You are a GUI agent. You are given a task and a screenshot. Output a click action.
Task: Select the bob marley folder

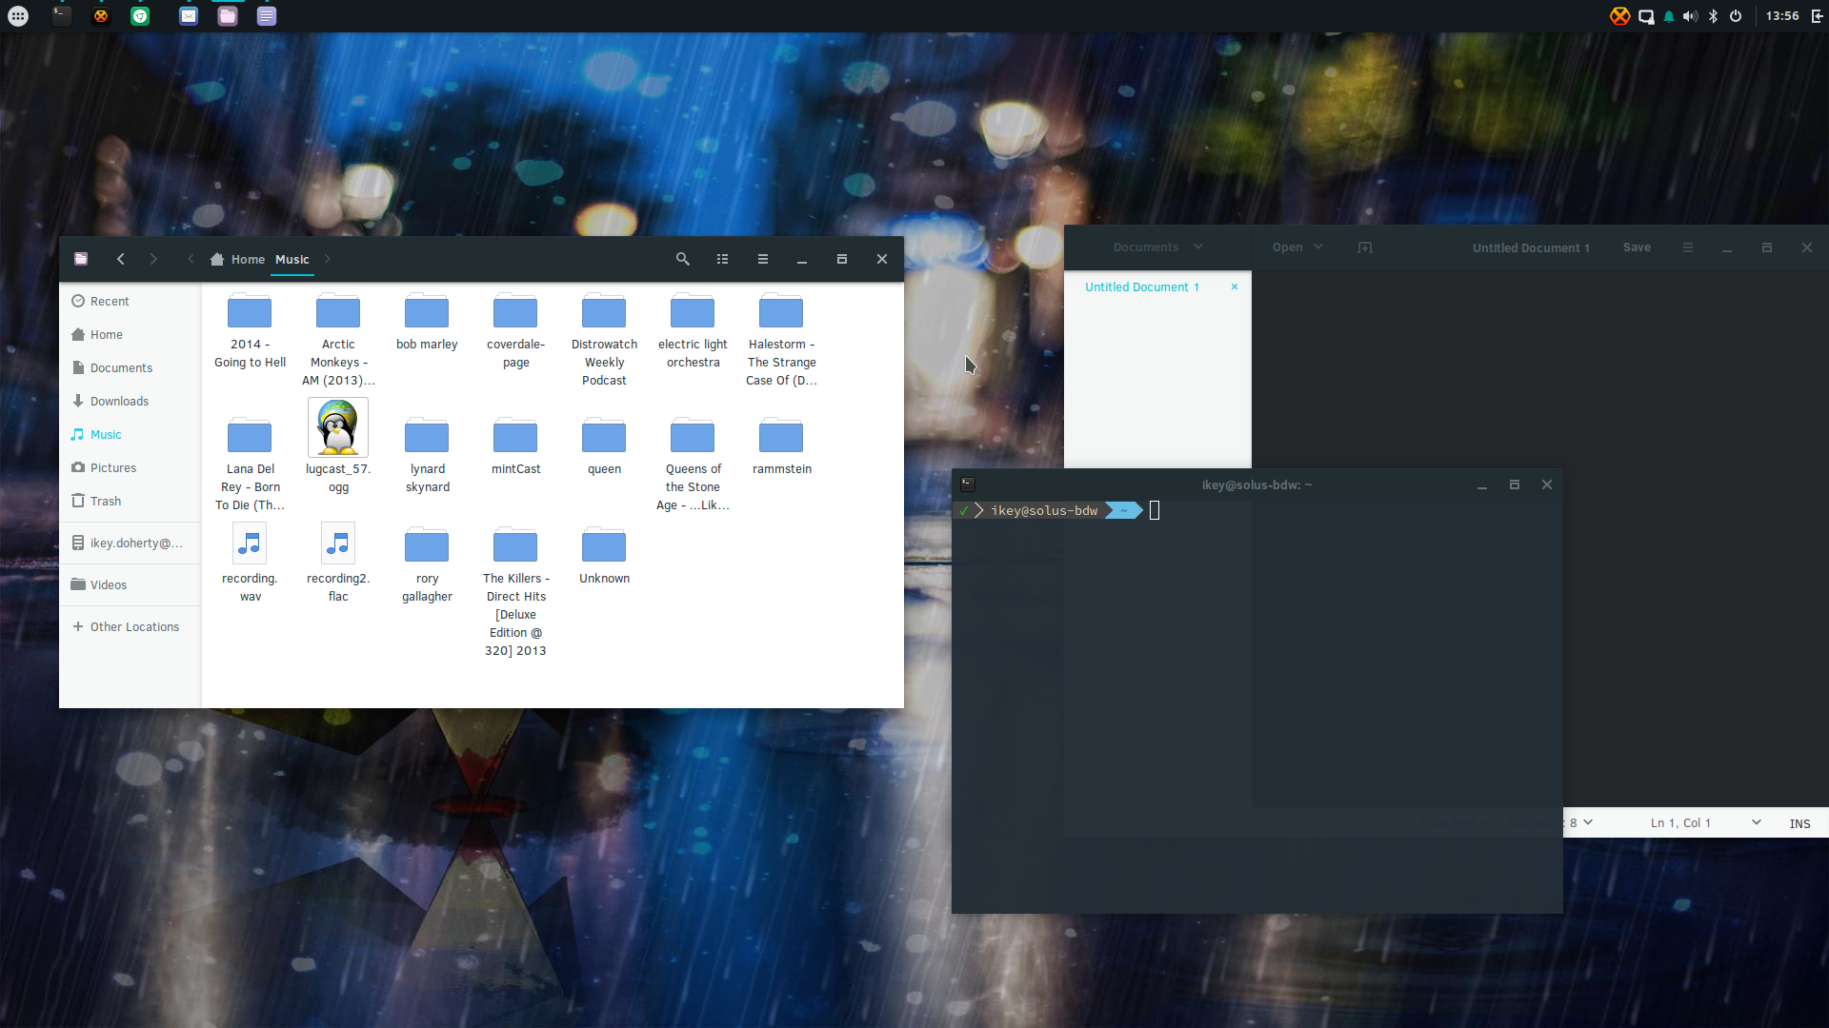click(427, 322)
